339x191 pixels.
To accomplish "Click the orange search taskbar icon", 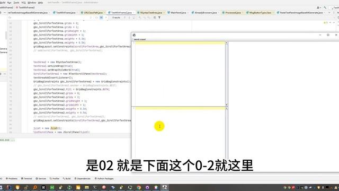I will pos(35,187).
